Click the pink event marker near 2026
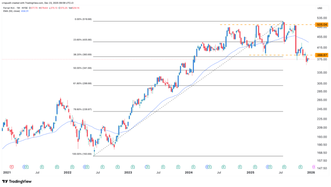The width and height of the screenshot is (331, 187). [313, 166]
